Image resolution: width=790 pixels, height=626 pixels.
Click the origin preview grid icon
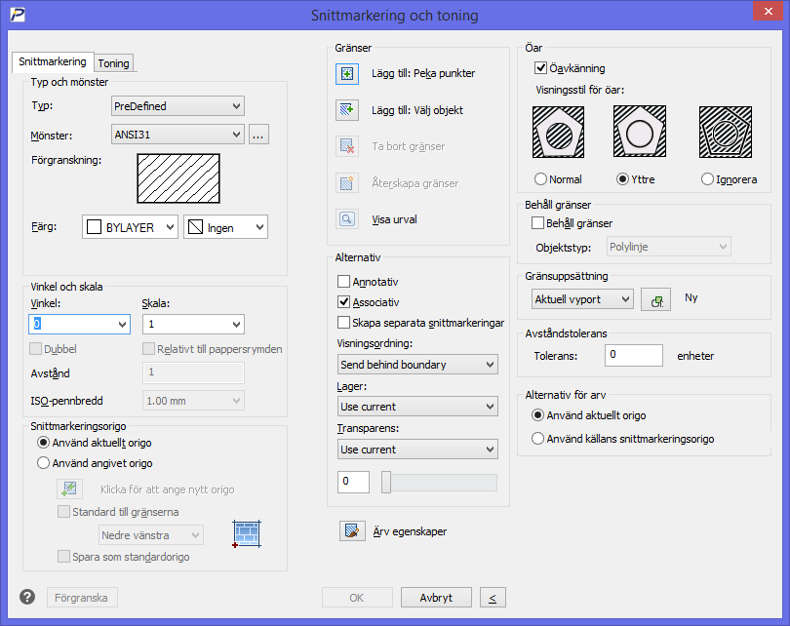click(247, 533)
